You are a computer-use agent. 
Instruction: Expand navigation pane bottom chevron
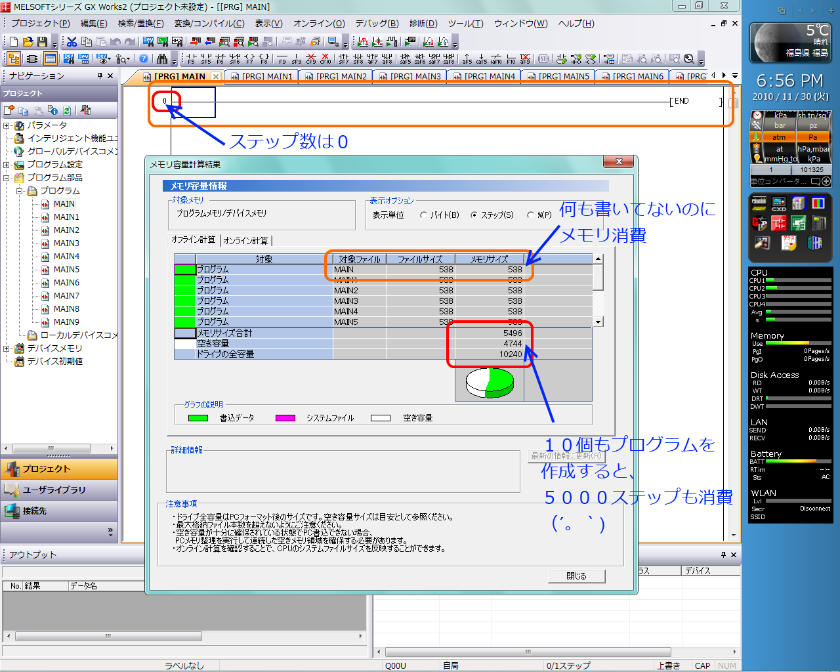[x=110, y=532]
